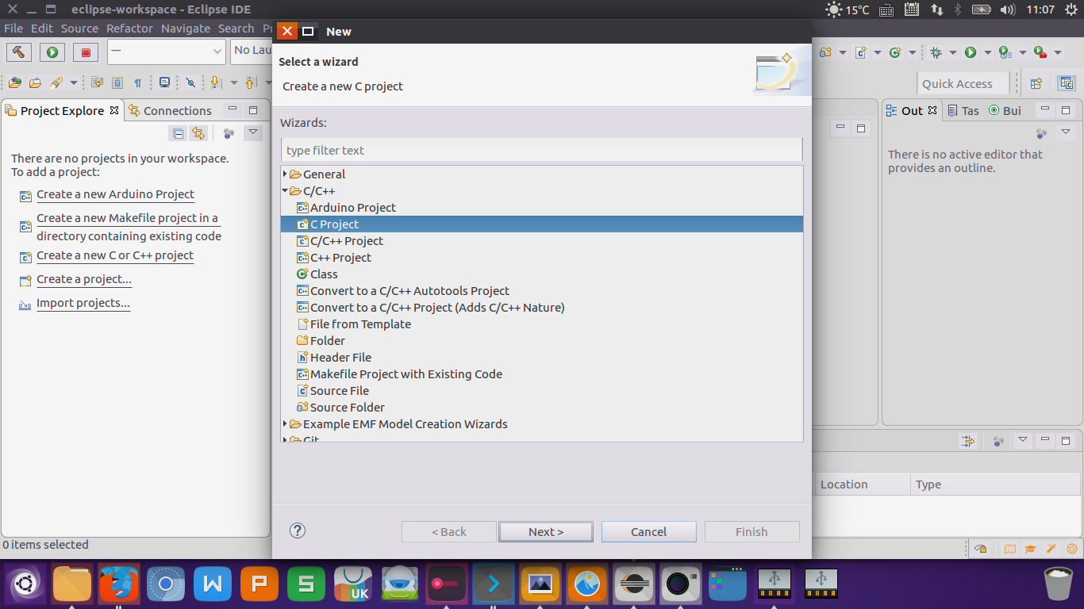
Task: Open dropdown beside Next Annotation icon
Action: pos(233,82)
